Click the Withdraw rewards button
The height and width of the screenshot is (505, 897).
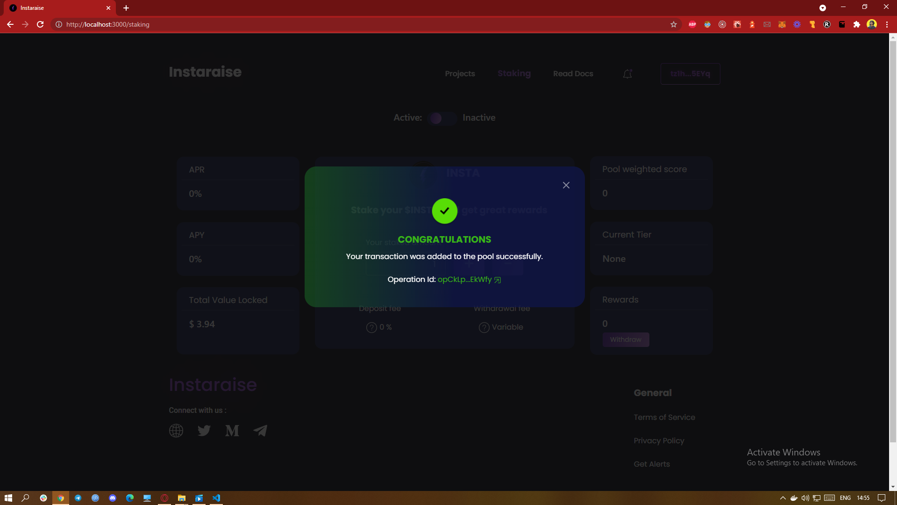point(626,339)
